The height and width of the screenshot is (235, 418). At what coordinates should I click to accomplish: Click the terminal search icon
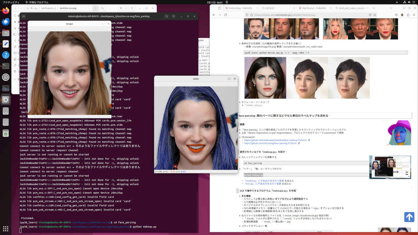pos(167,16)
